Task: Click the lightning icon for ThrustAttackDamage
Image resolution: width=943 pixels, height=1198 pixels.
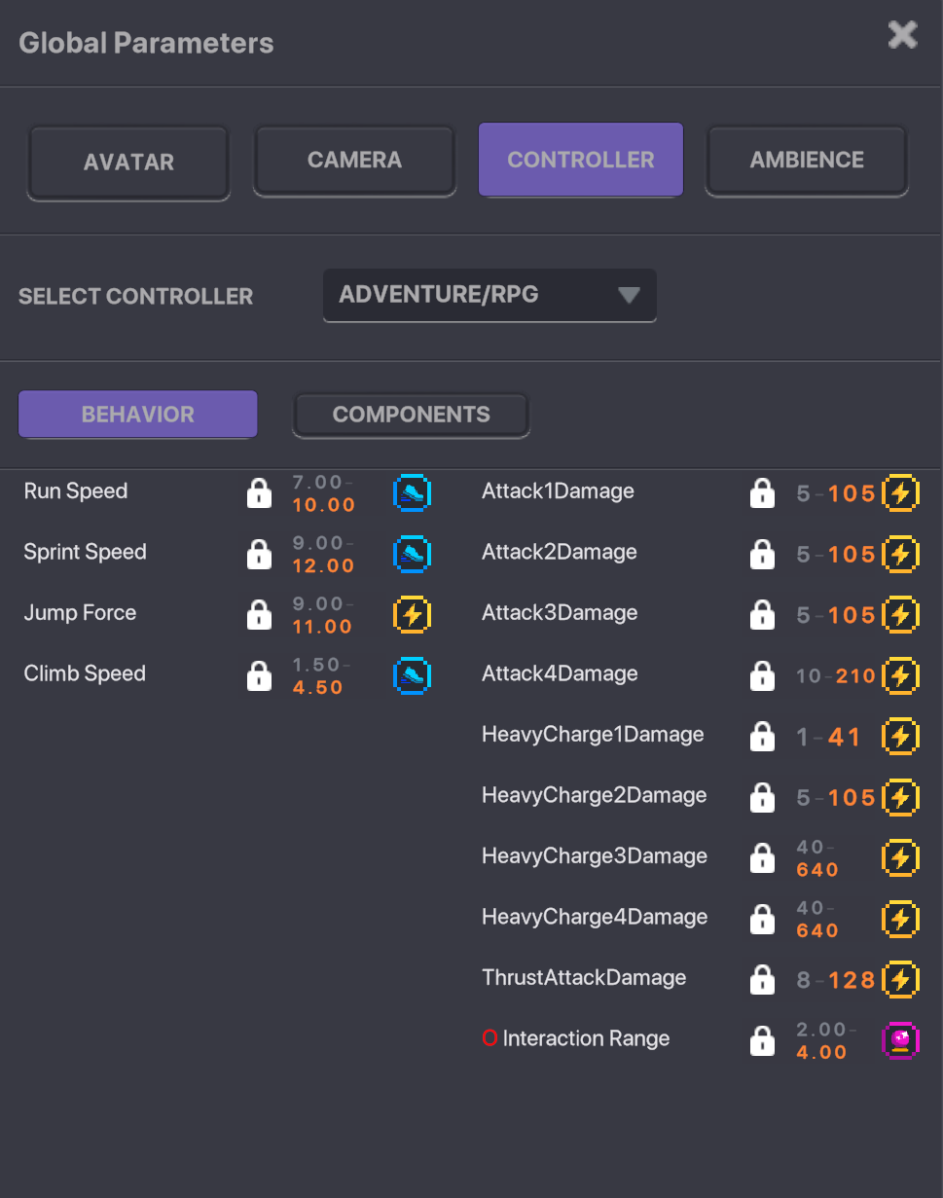Action: (x=900, y=980)
